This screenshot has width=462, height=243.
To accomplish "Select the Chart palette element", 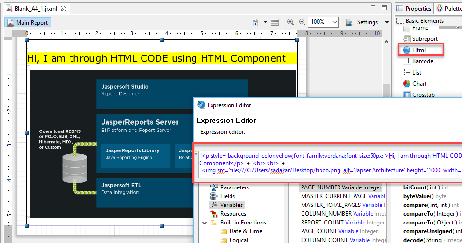I will pyautogui.click(x=415, y=83).
